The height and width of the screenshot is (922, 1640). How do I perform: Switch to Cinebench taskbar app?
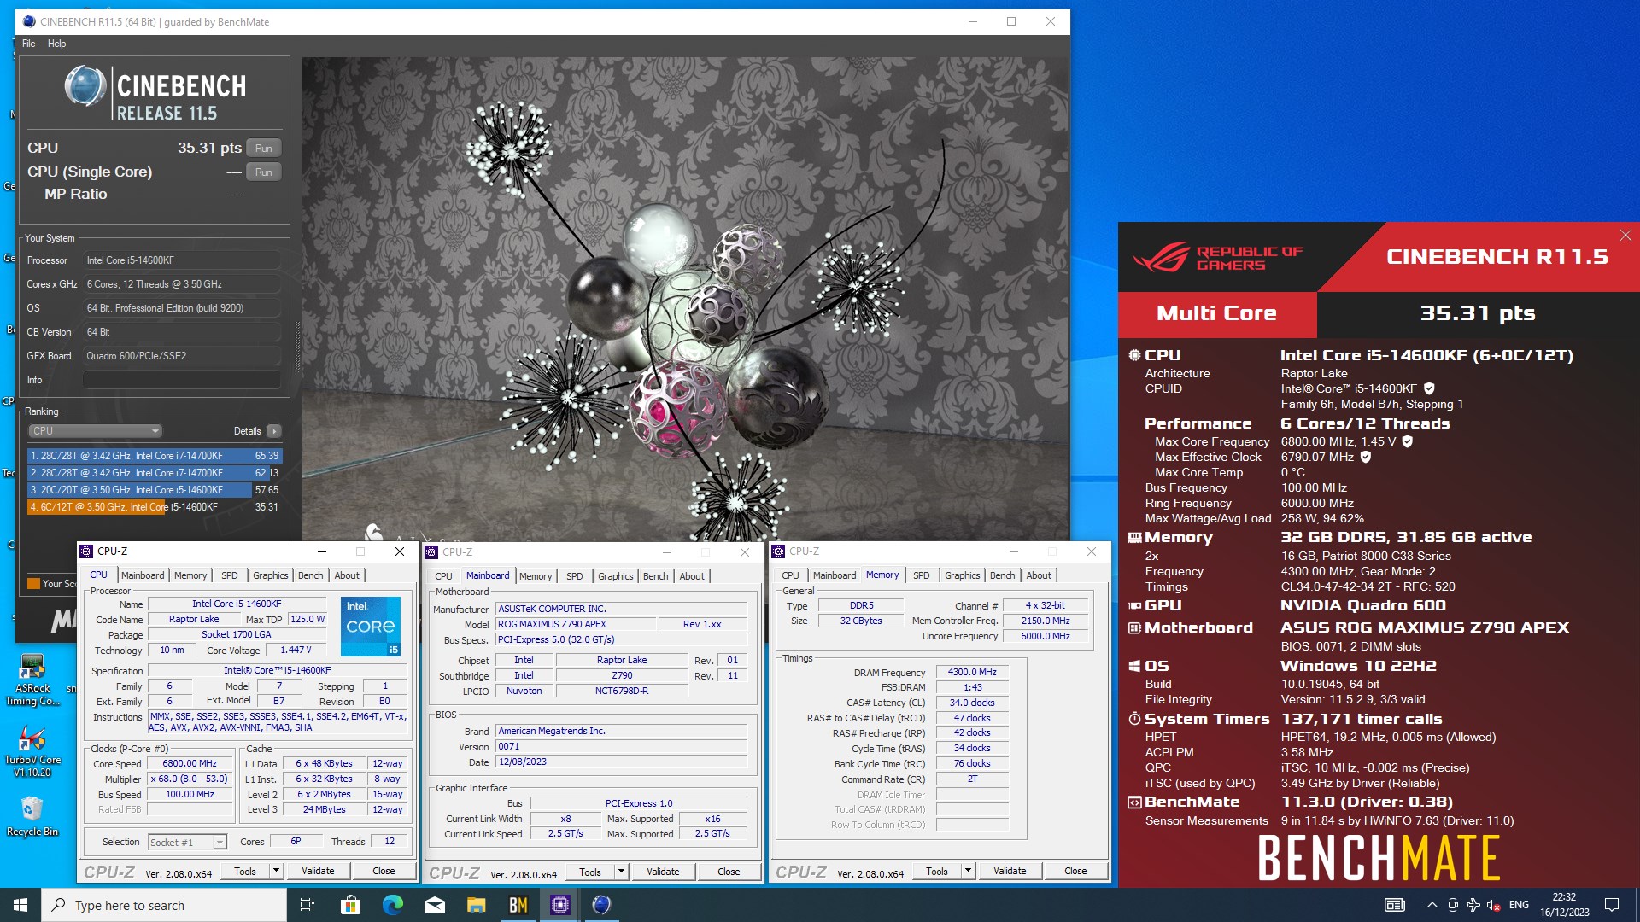601,905
